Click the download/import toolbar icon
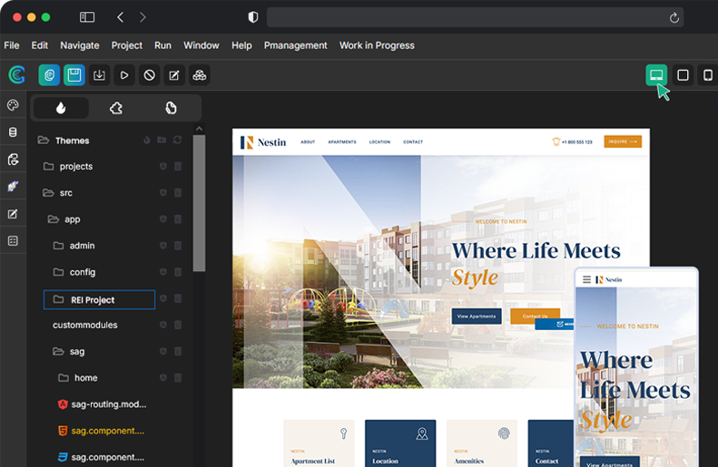 tap(99, 75)
